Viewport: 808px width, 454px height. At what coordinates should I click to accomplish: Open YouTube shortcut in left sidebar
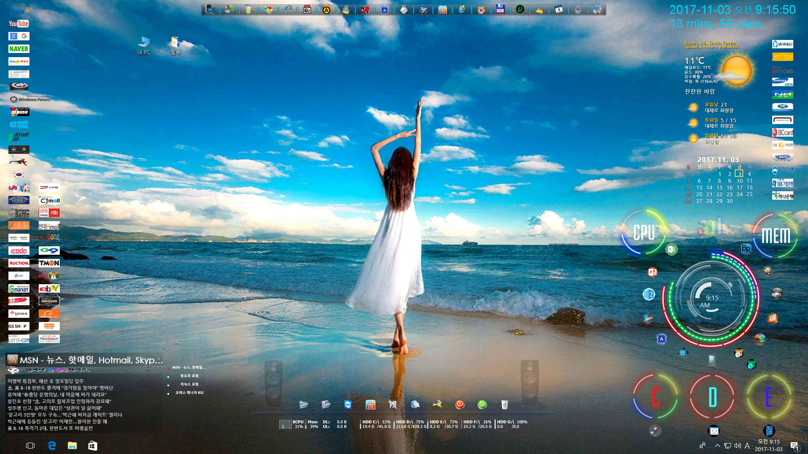click(x=19, y=24)
